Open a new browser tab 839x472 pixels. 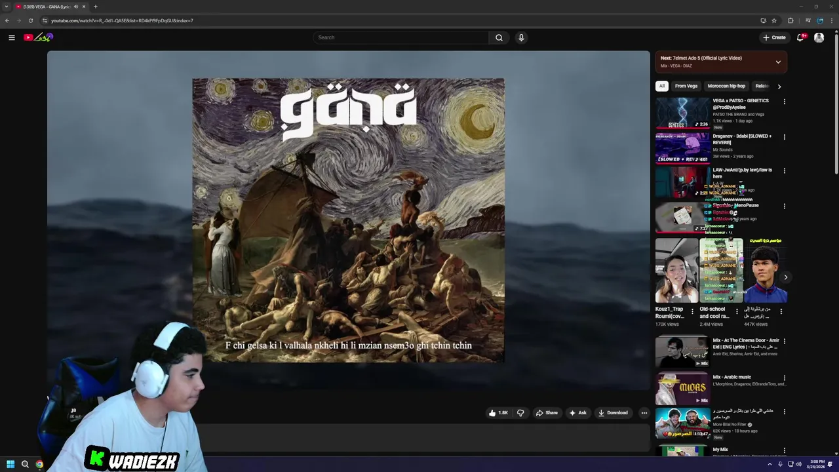pyautogui.click(x=95, y=7)
